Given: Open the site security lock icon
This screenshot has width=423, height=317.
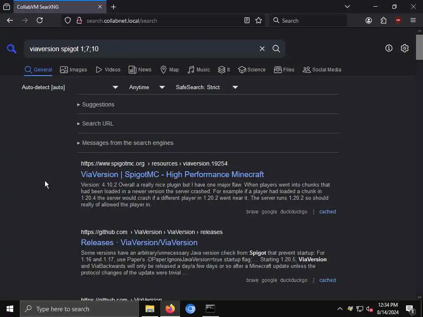Looking at the screenshot, I should coord(79,21).
